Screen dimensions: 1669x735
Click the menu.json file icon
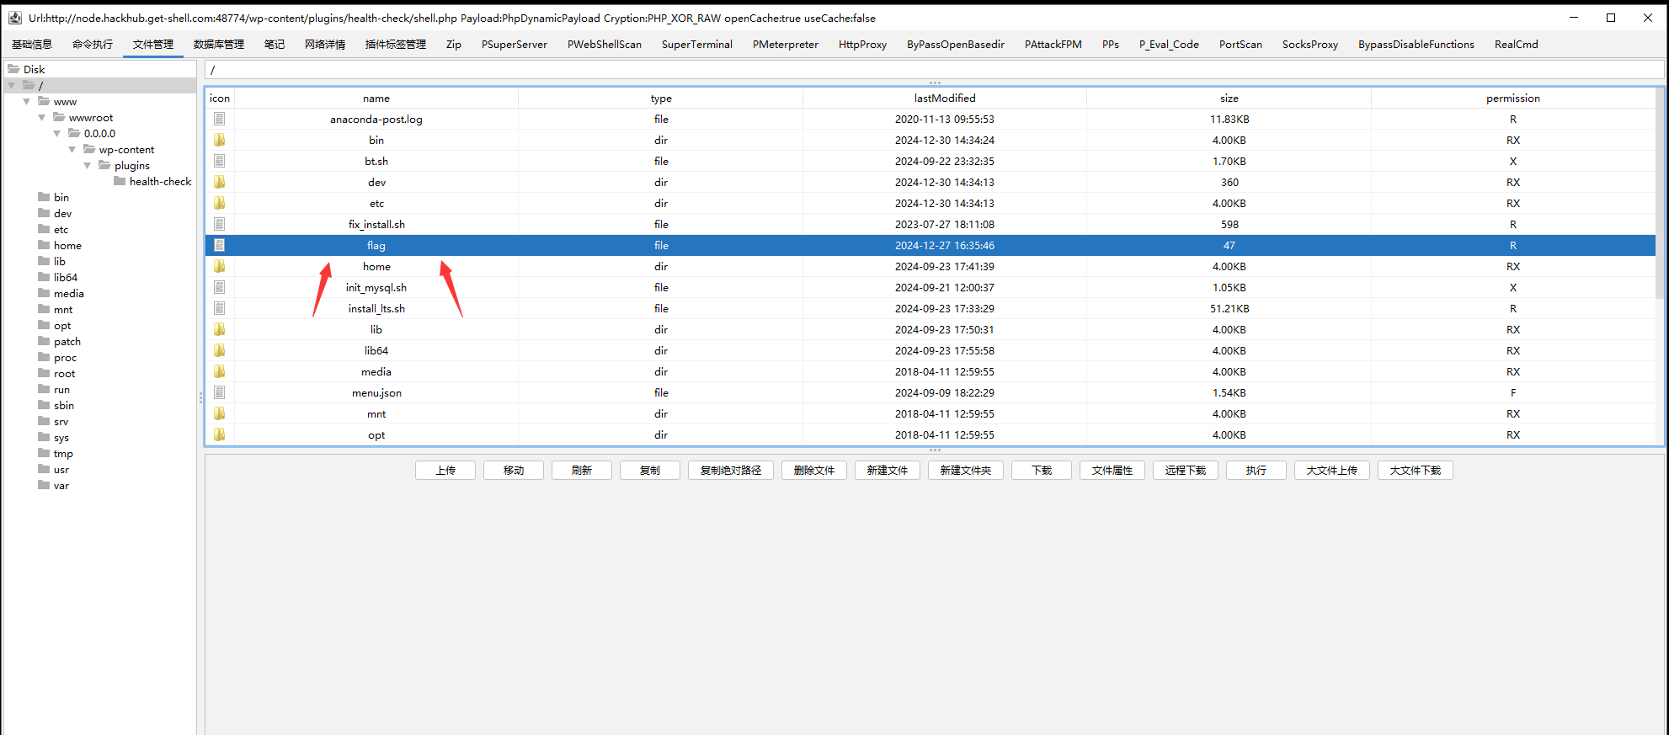pos(219,392)
